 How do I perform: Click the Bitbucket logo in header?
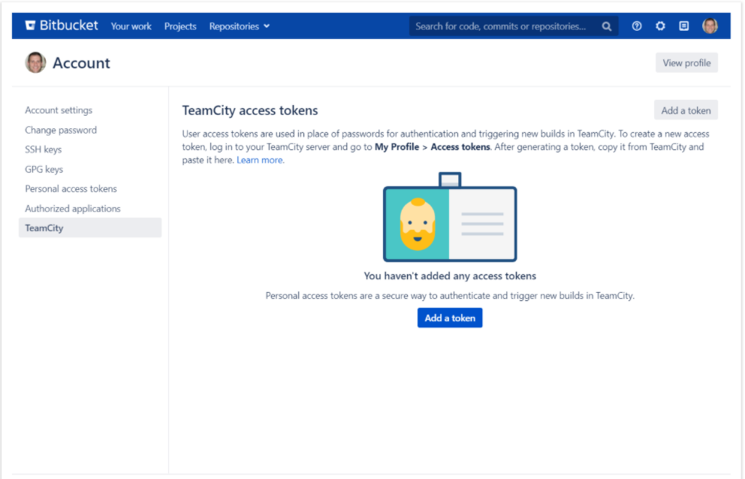pyautogui.click(x=62, y=26)
